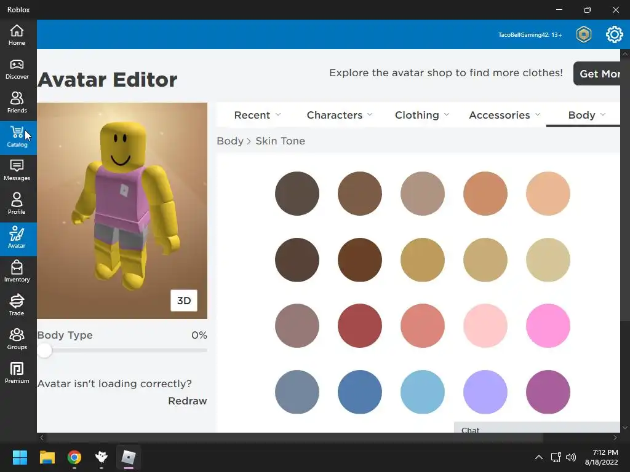Show hidden system tray icons

(x=539, y=457)
